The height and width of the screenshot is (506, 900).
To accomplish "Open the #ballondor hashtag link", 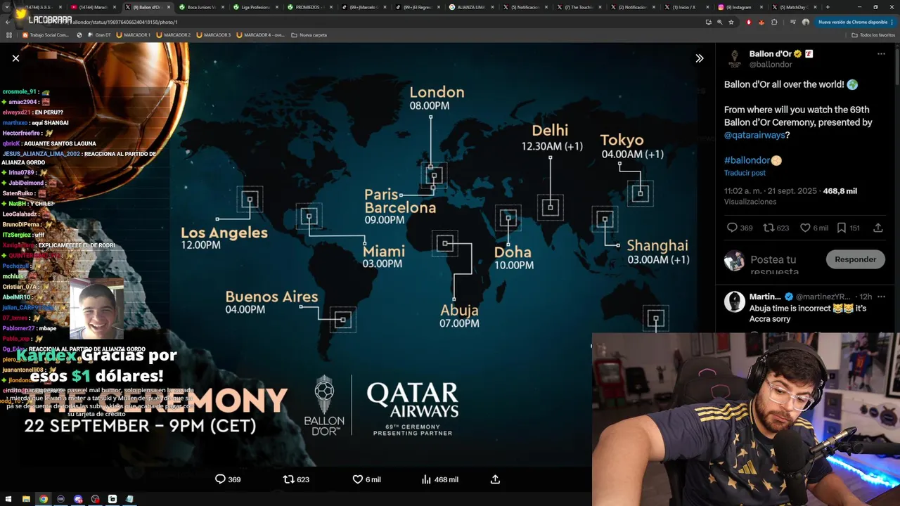I will pyautogui.click(x=747, y=160).
